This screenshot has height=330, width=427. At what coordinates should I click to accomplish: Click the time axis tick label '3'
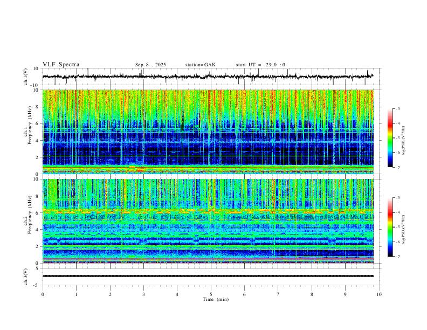coord(143,294)
